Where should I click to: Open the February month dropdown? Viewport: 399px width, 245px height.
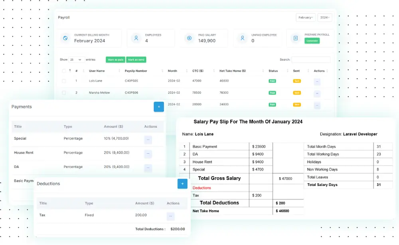(305, 18)
